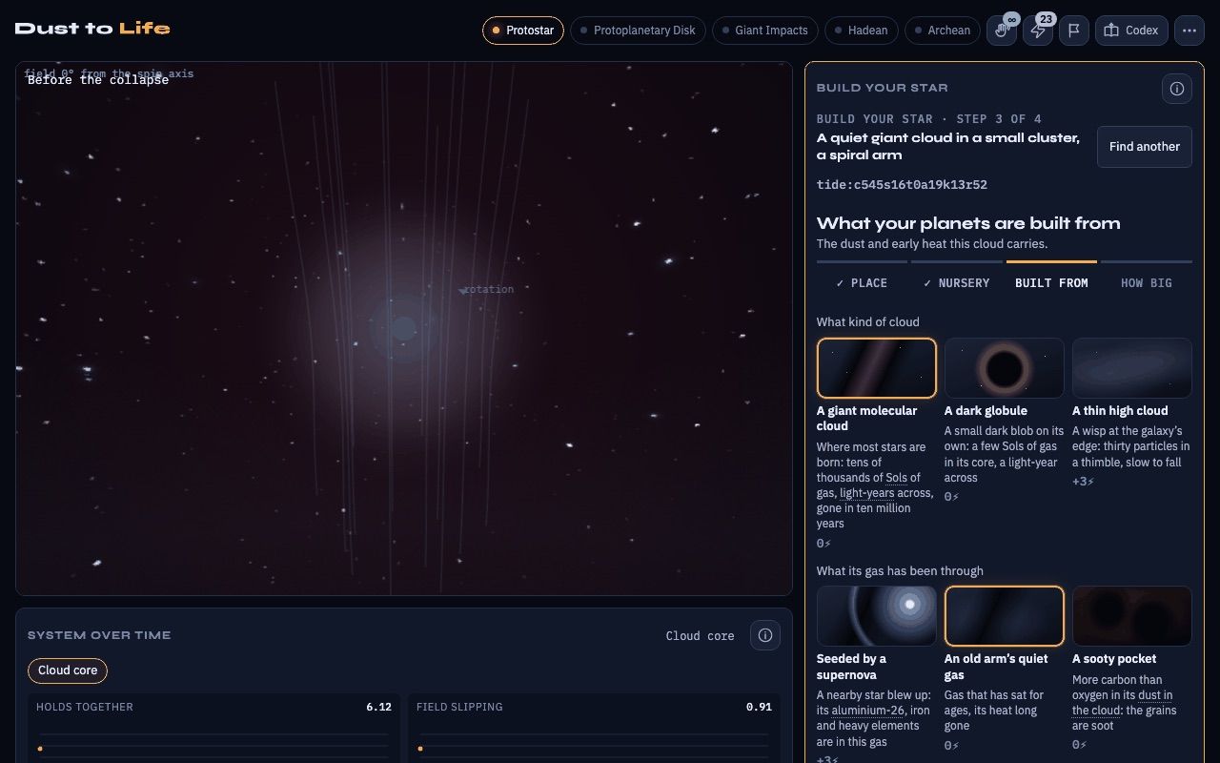The image size is (1220, 763).
Task: Click 'A dark globule' title text
Action: pyautogui.click(x=986, y=411)
